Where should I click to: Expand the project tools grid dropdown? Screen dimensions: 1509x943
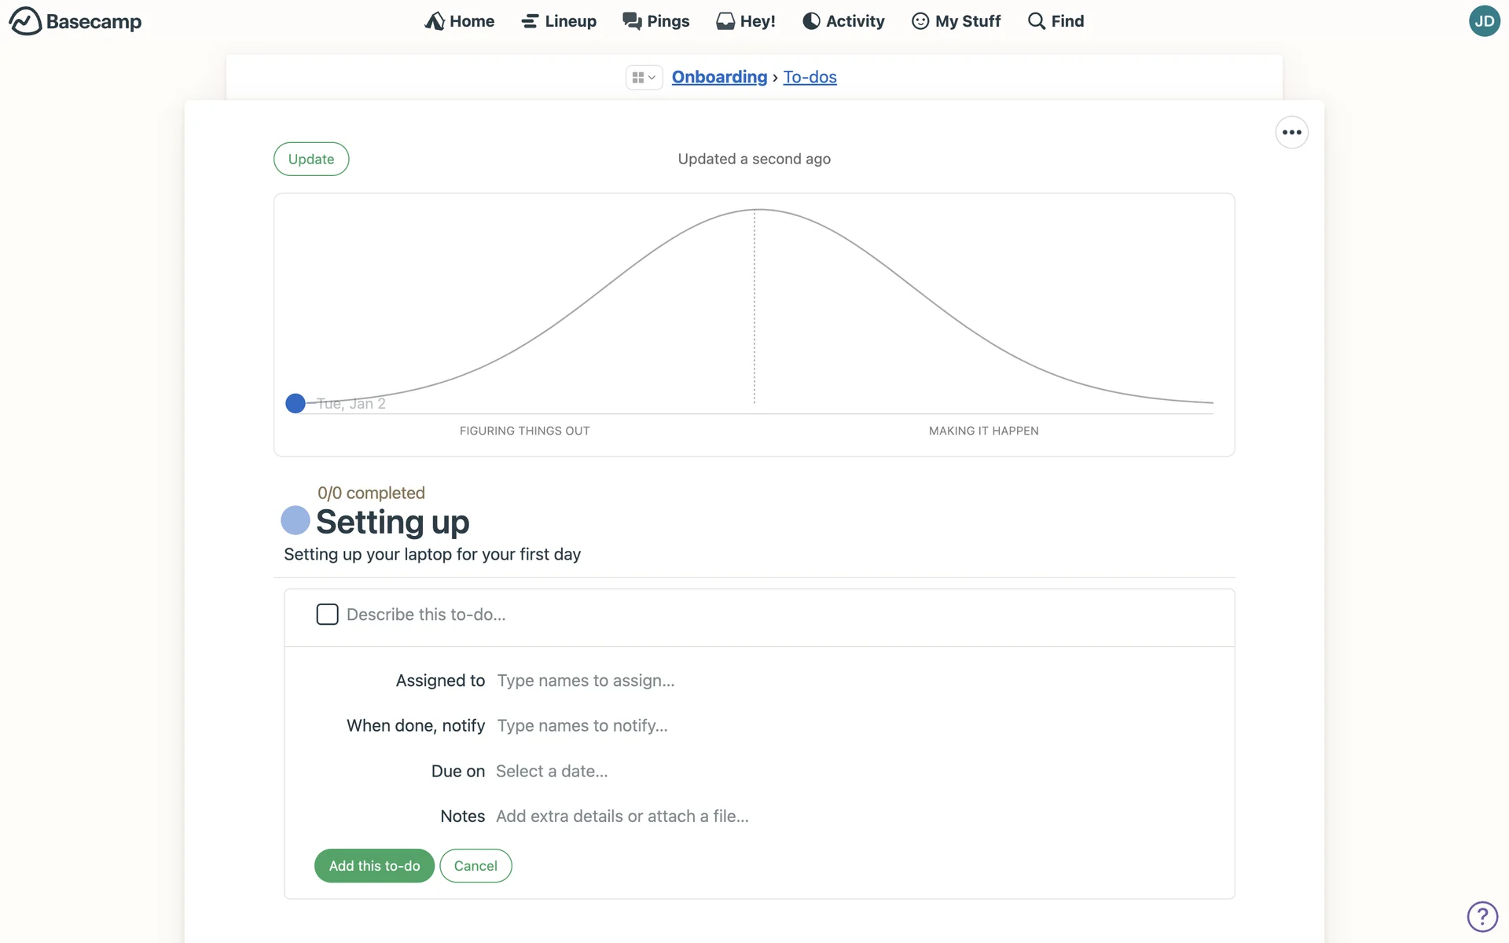pyautogui.click(x=644, y=77)
